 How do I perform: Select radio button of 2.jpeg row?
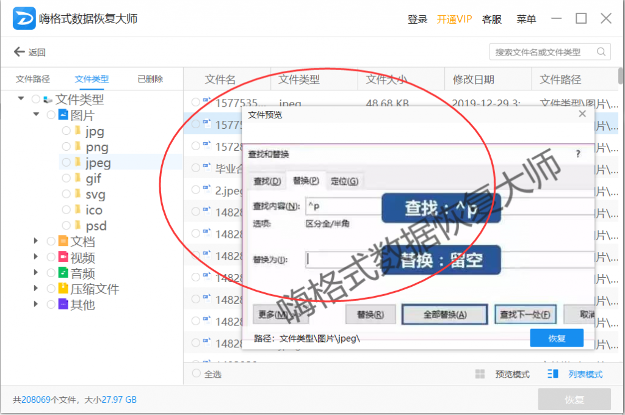point(195,189)
